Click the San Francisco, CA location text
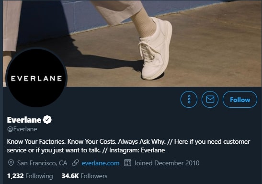Screen dimensions: 262x184 coord(42,163)
